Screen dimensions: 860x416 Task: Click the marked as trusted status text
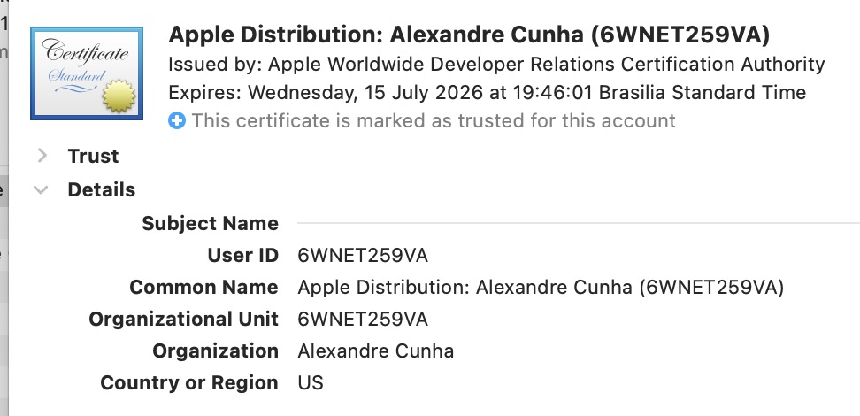pyautogui.click(x=434, y=120)
